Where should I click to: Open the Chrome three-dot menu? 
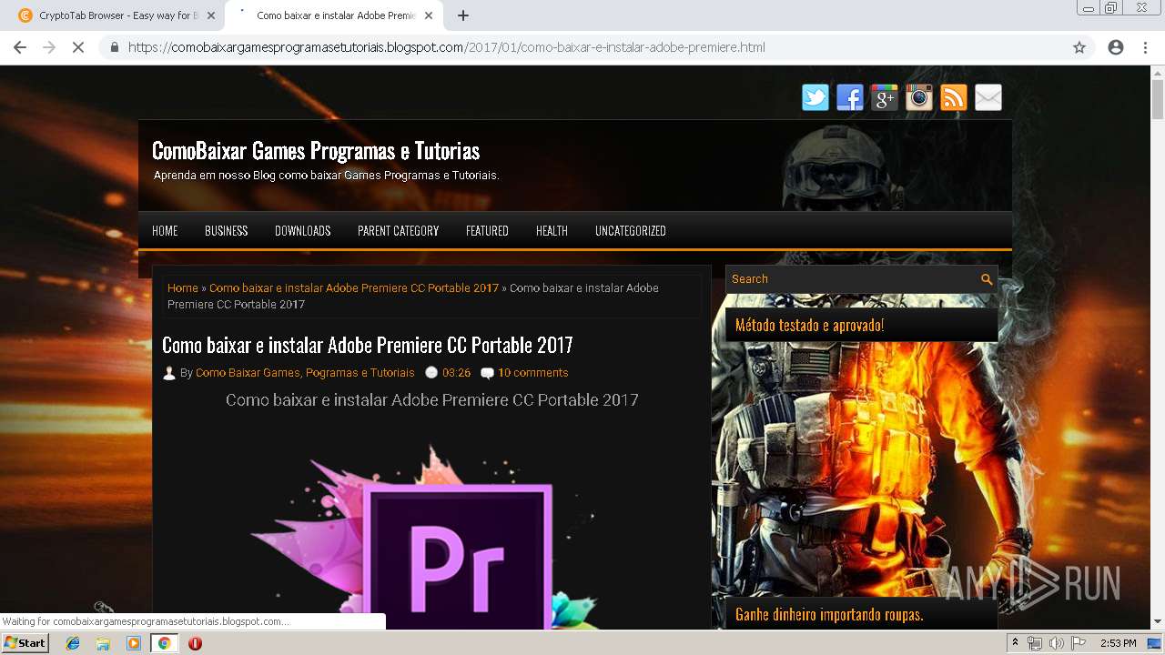point(1145,47)
